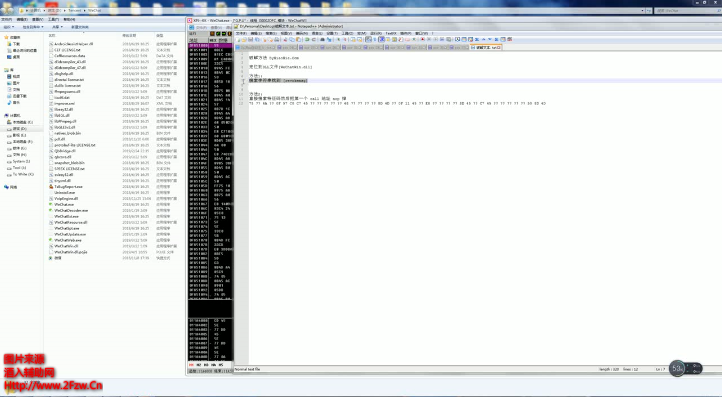Image resolution: width=722 pixels, height=397 pixels.
Task: Click the Cut scissors icon in Notepad++ toolbar
Action: click(285, 39)
